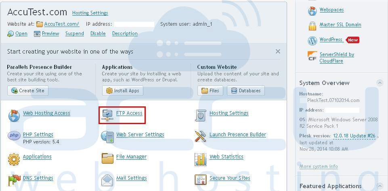Open the Web Server Settings link
The image size is (388, 191).
tap(141, 135)
